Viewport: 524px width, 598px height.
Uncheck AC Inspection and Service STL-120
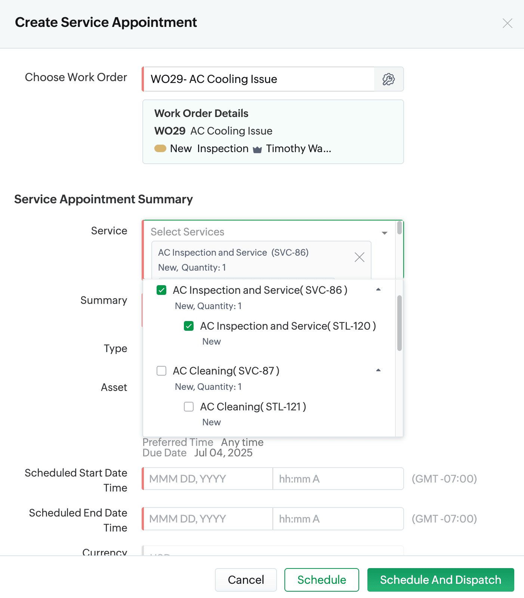tap(189, 326)
